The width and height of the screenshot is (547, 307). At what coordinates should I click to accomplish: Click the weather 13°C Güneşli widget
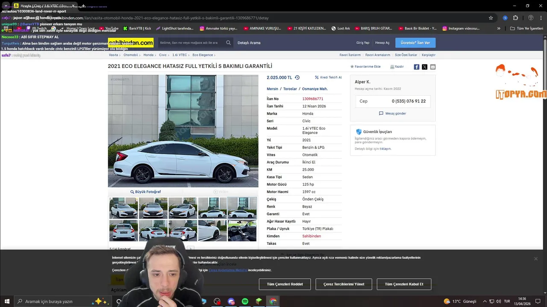[x=460, y=301]
